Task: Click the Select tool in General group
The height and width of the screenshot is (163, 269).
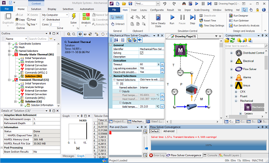Action: [117, 17]
